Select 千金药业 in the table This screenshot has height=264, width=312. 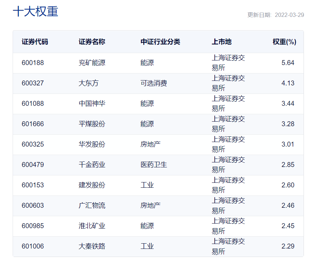[92, 165]
